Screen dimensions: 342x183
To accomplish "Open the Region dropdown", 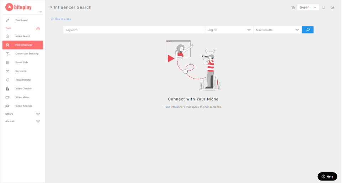I will 229,30.
